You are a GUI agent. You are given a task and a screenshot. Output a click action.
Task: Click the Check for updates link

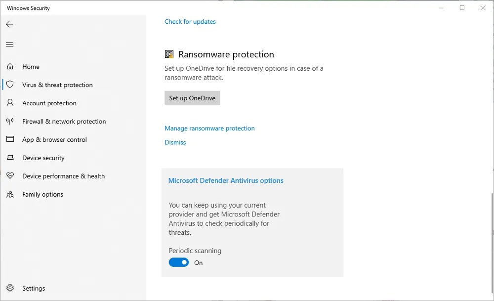pos(190,21)
